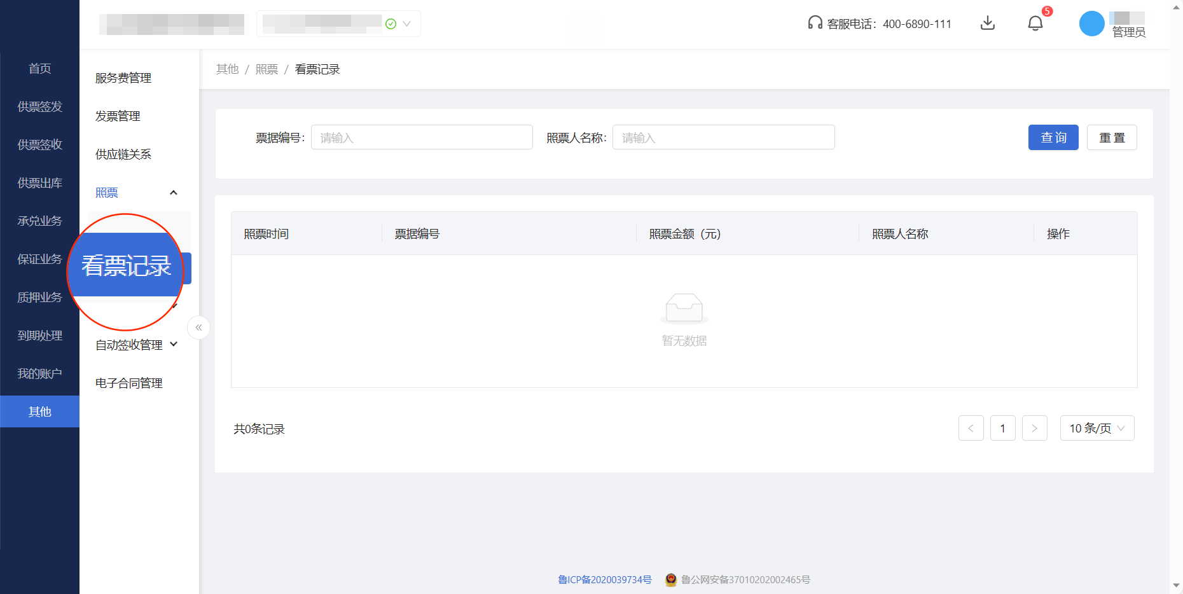Click the 查询 search button
1183x594 pixels.
pyautogui.click(x=1053, y=137)
